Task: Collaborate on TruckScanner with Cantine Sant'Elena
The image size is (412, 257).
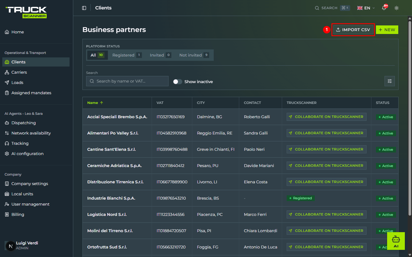Action: (x=326, y=149)
